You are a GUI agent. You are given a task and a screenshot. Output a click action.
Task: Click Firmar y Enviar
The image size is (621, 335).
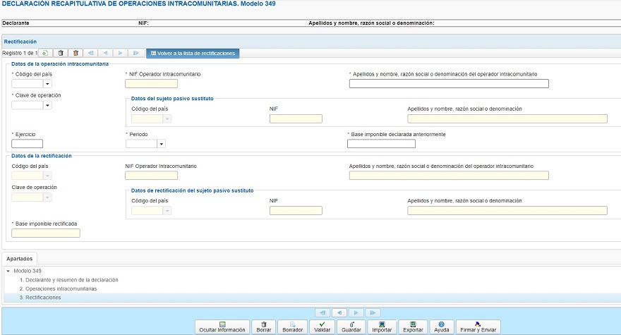(x=478, y=327)
